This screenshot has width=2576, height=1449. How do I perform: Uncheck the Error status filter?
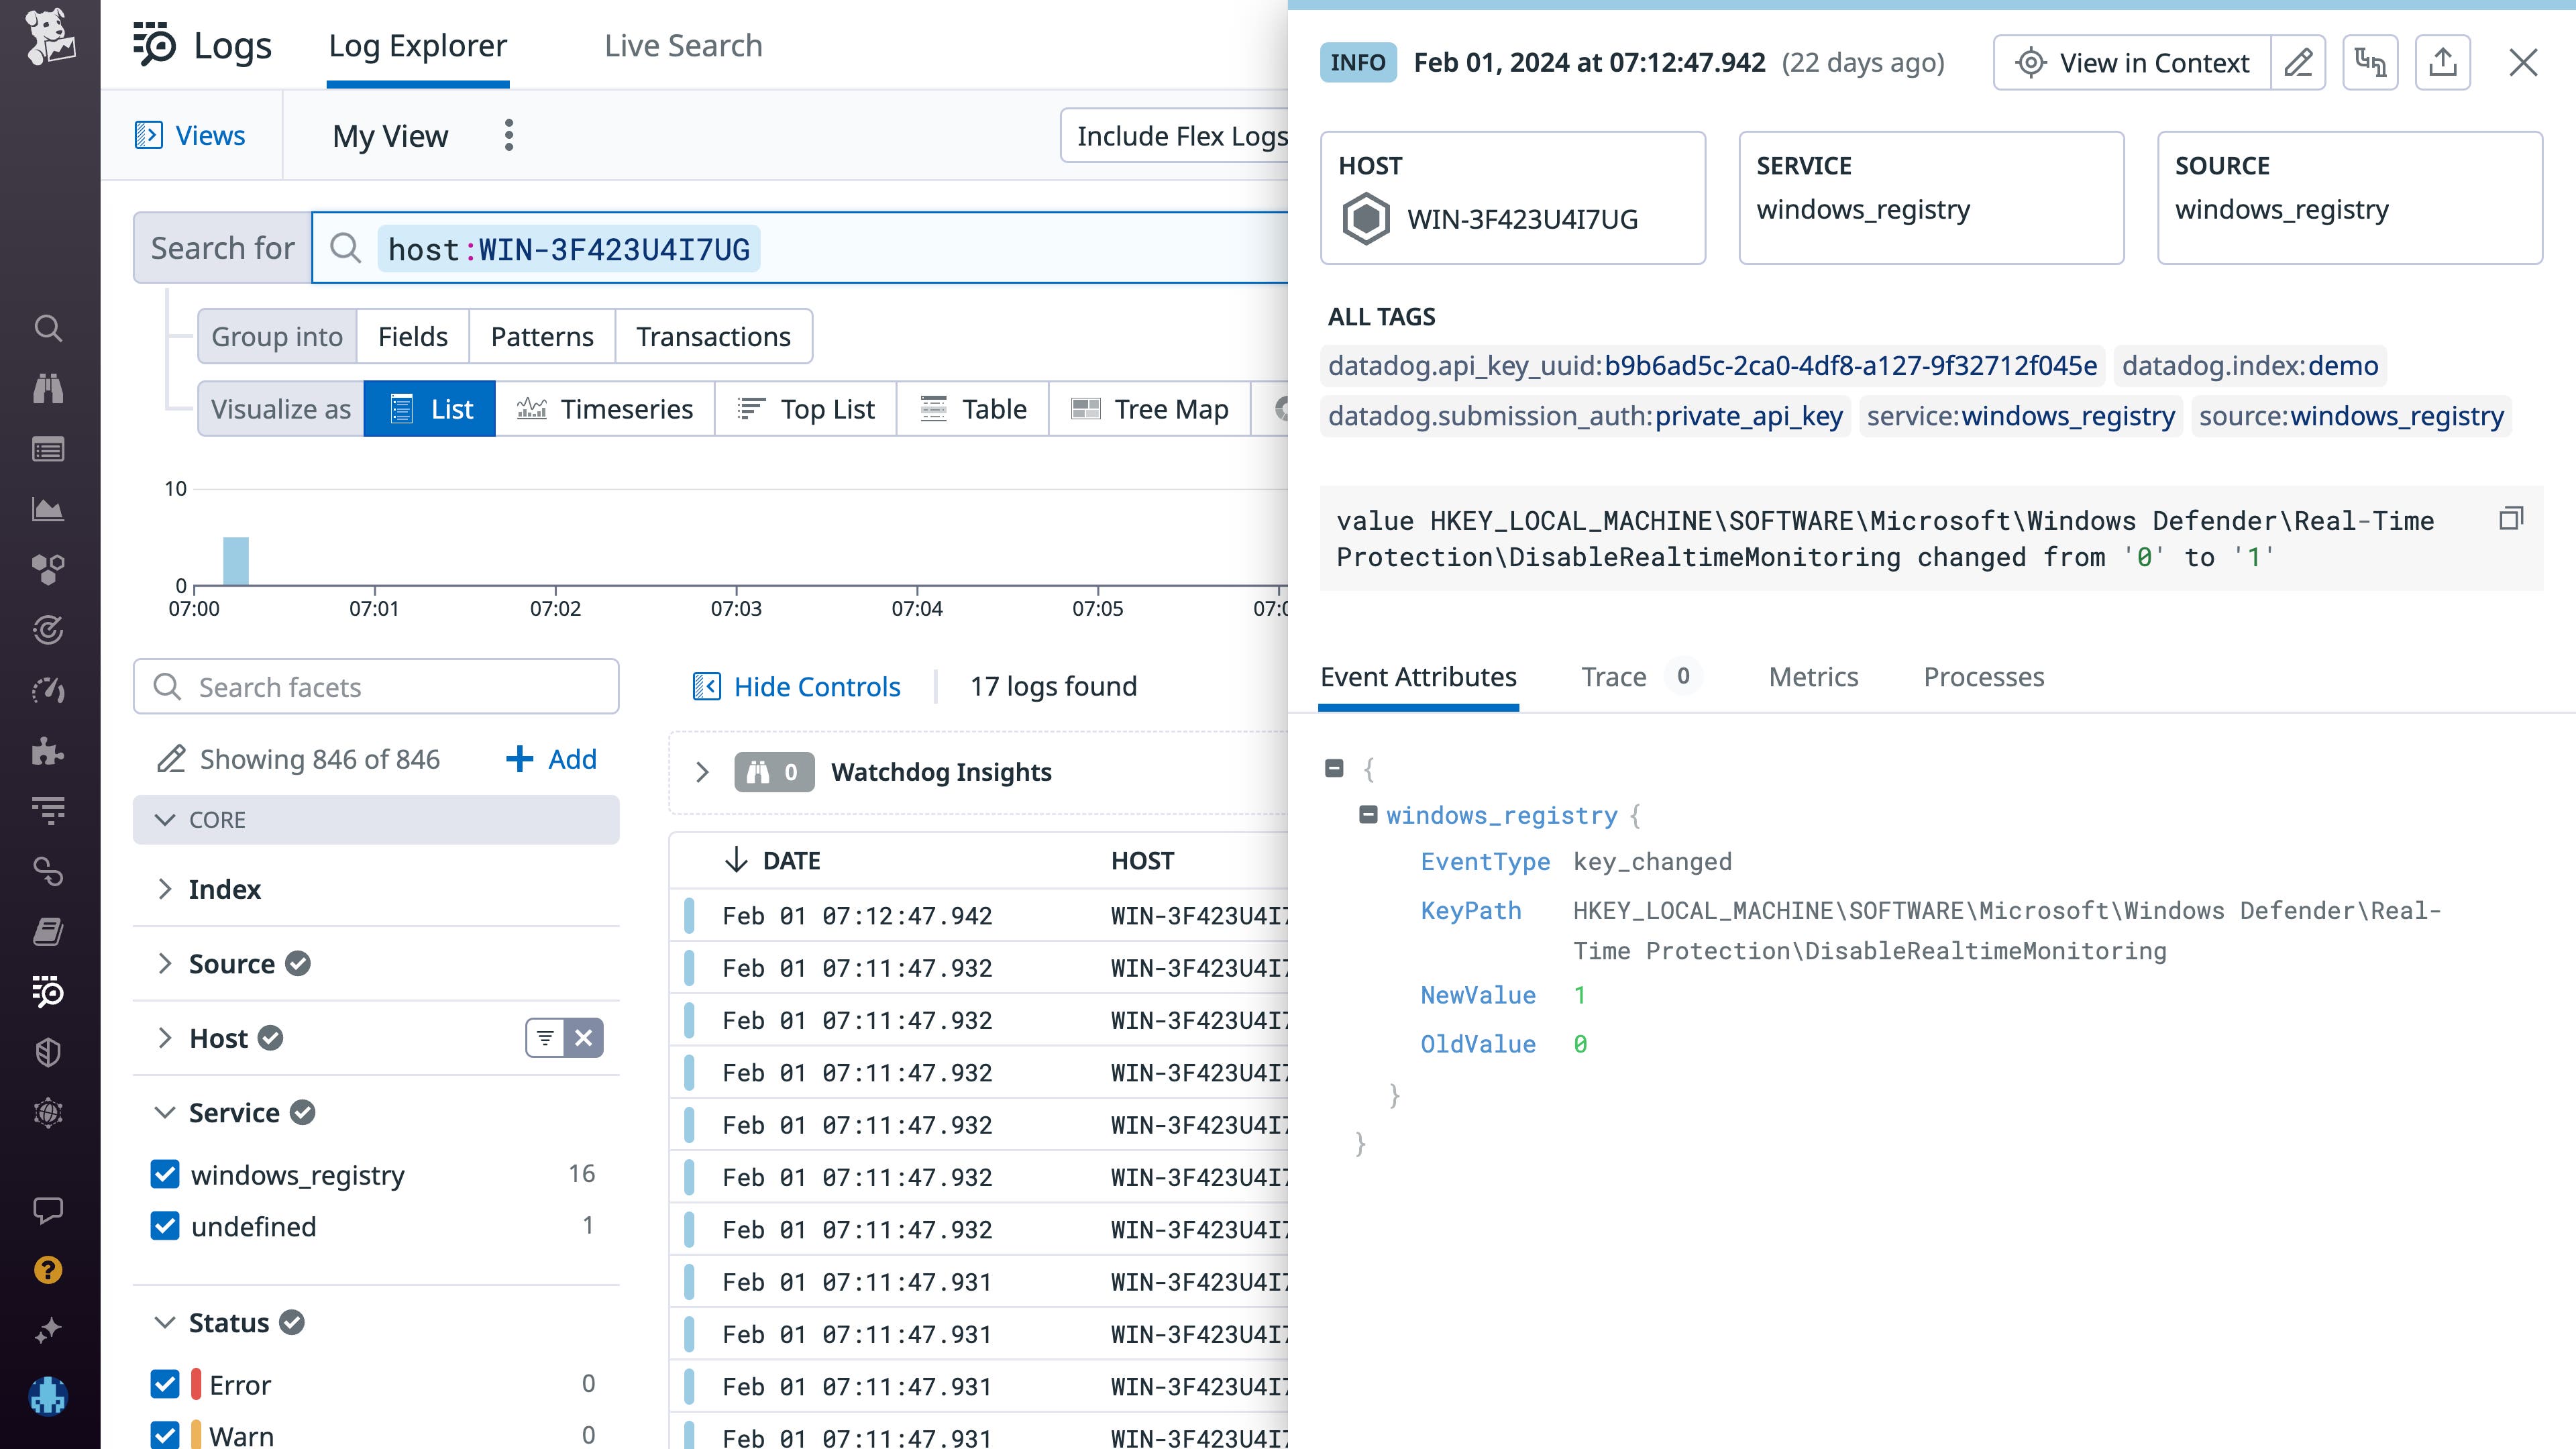click(x=166, y=1384)
